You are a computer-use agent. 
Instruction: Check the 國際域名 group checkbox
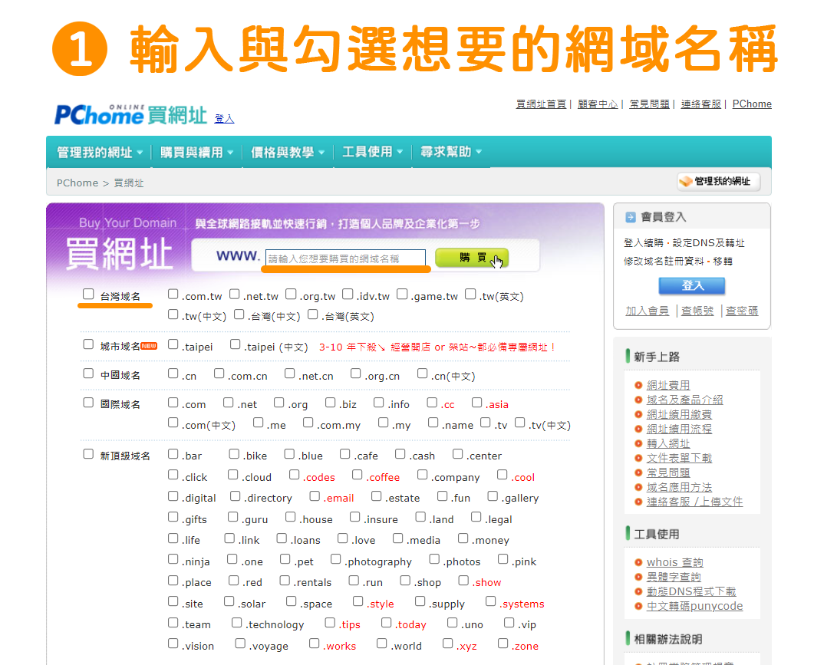coord(88,403)
